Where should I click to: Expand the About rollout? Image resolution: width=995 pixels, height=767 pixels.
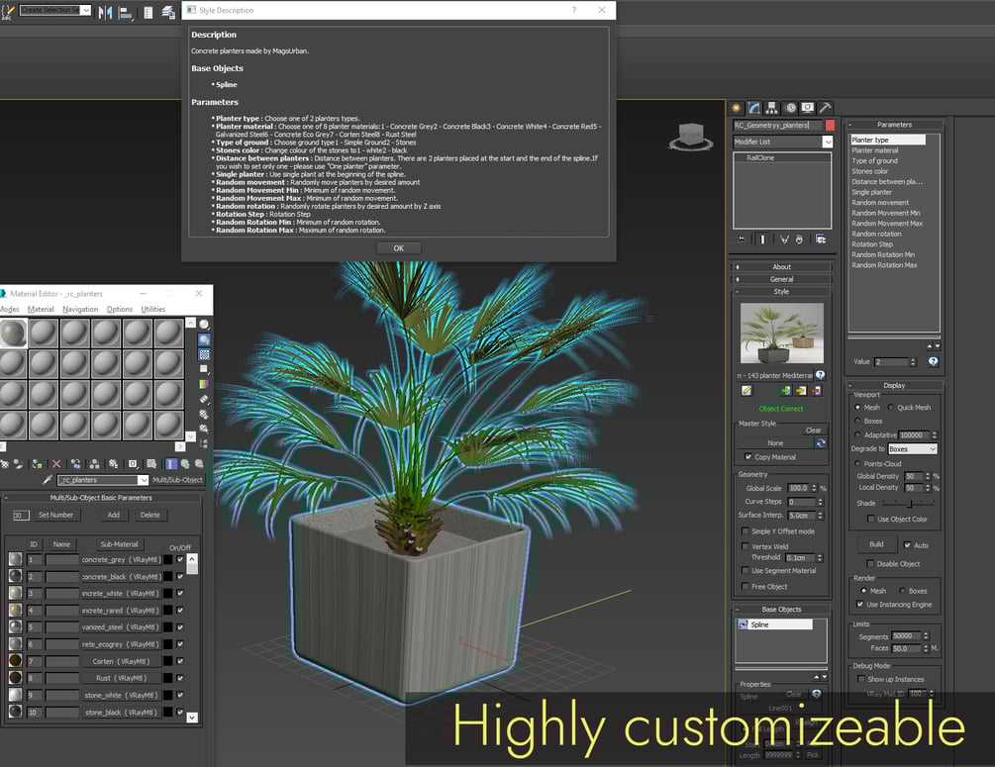pyautogui.click(x=782, y=267)
